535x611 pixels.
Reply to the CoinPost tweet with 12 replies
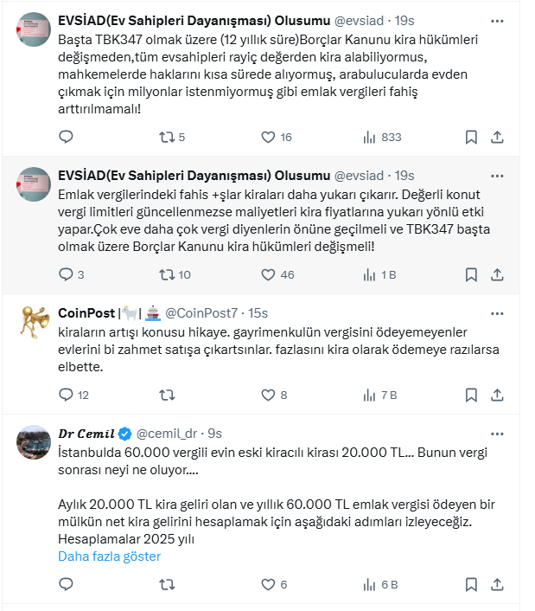pos(66,395)
